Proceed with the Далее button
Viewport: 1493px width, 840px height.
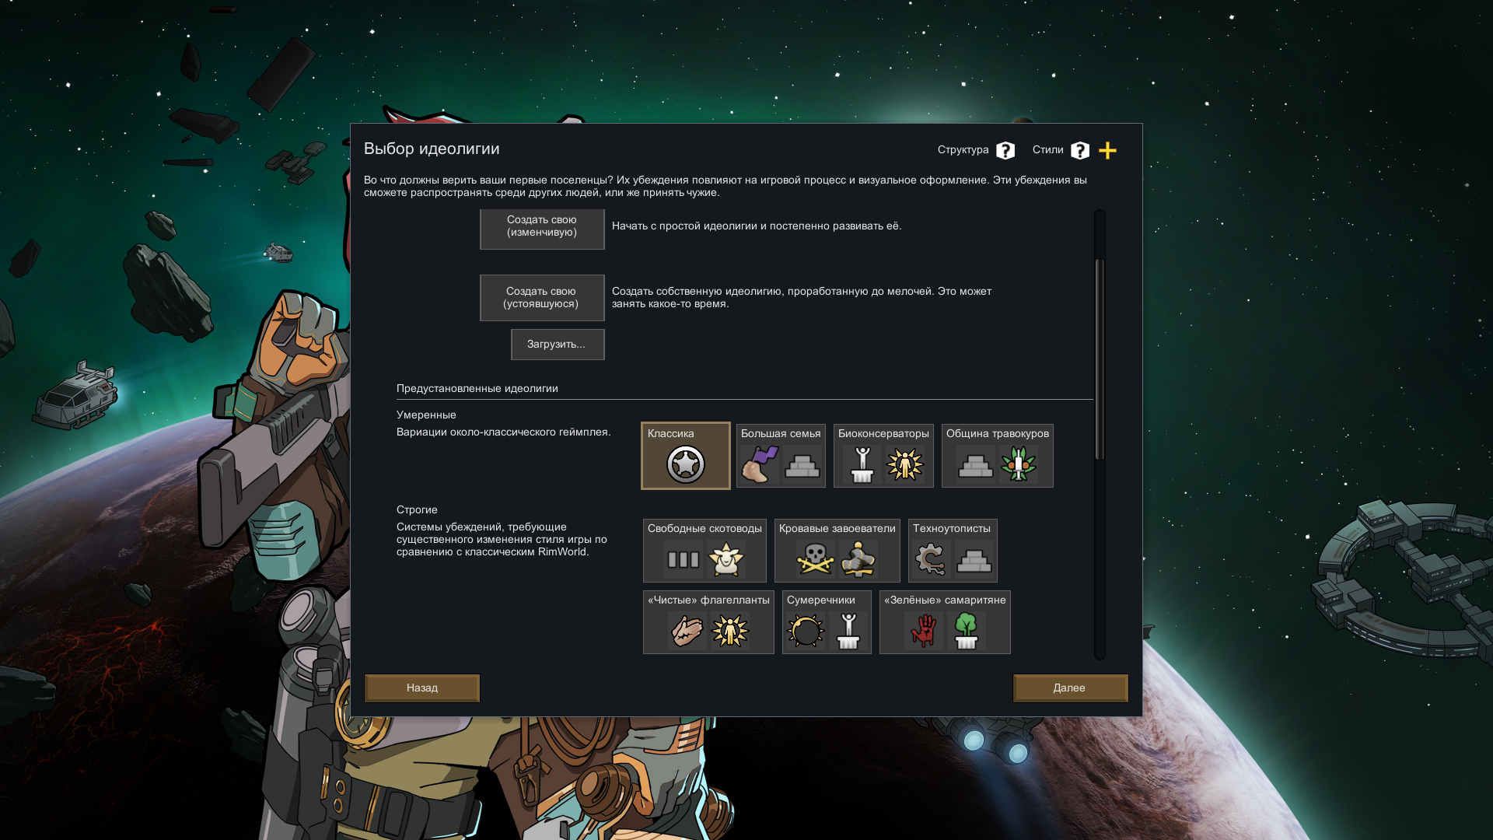1071,688
